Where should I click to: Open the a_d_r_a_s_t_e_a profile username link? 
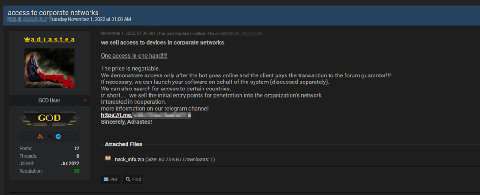[x=52, y=40]
